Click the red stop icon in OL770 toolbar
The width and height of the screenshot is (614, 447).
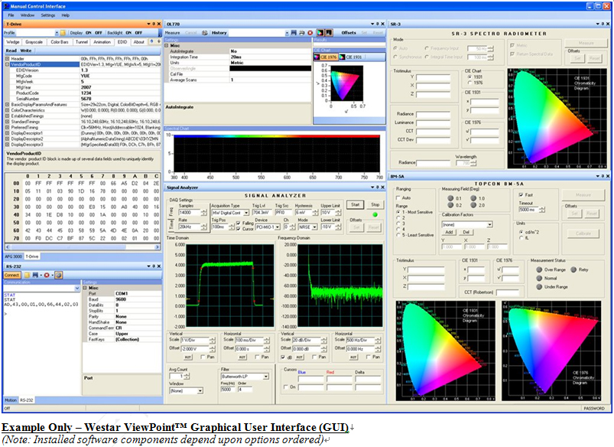coord(310,33)
